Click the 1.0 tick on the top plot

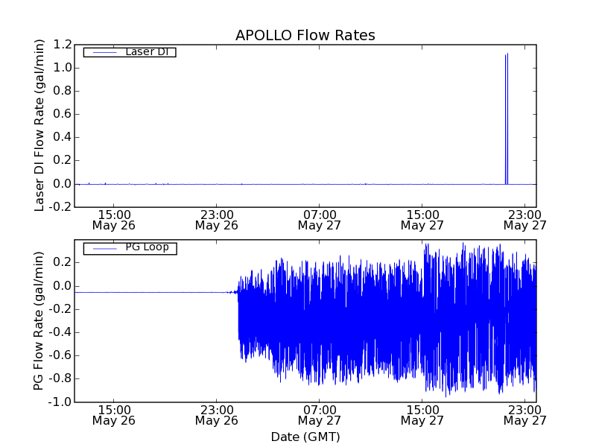[62, 68]
